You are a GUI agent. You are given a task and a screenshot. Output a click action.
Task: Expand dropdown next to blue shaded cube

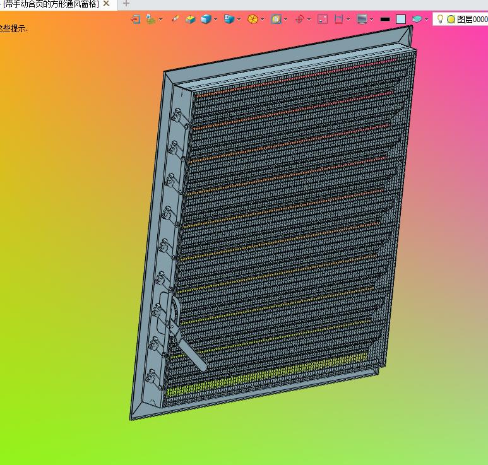[x=215, y=20]
